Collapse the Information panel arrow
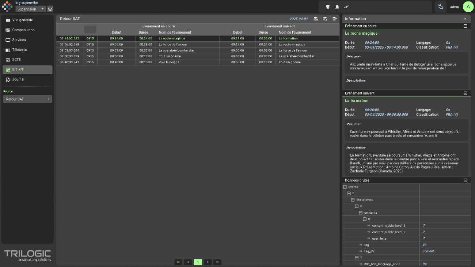The width and height of the screenshot is (475, 267). pos(465,19)
